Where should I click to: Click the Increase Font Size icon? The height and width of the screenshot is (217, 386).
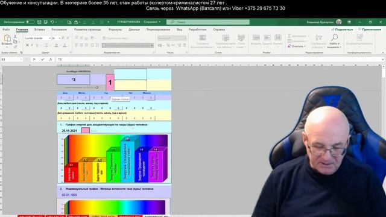pos(63,38)
